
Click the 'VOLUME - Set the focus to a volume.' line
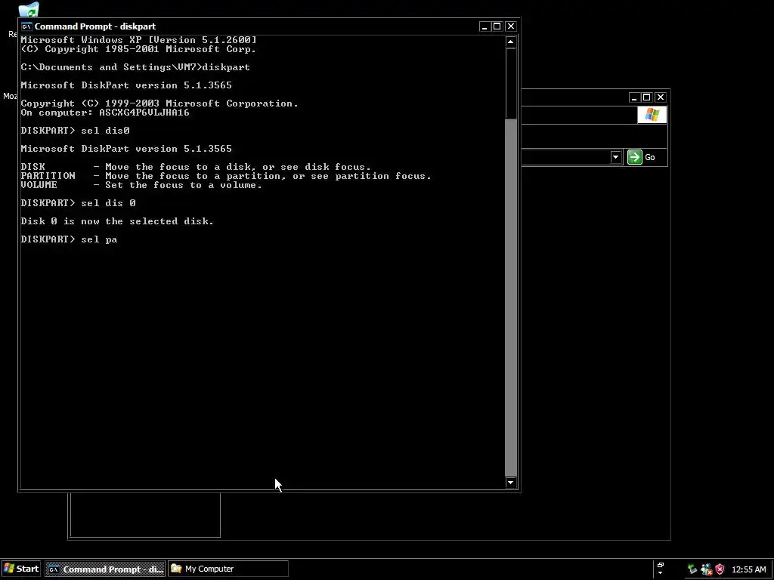(x=141, y=185)
